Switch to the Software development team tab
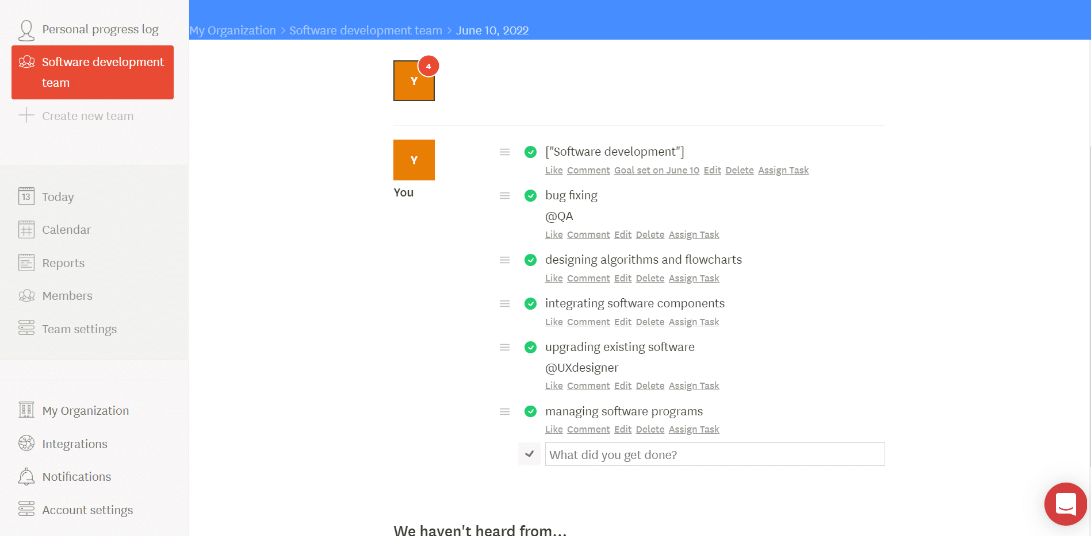The image size is (1091, 536). click(92, 72)
